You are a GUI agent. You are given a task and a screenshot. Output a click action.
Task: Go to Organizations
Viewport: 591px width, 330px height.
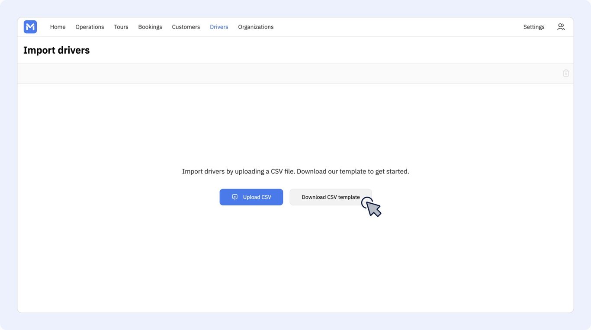click(256, 27)
